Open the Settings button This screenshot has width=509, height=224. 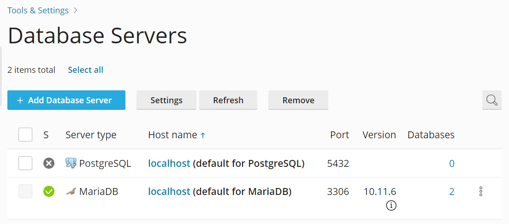[x=166, y=100]
